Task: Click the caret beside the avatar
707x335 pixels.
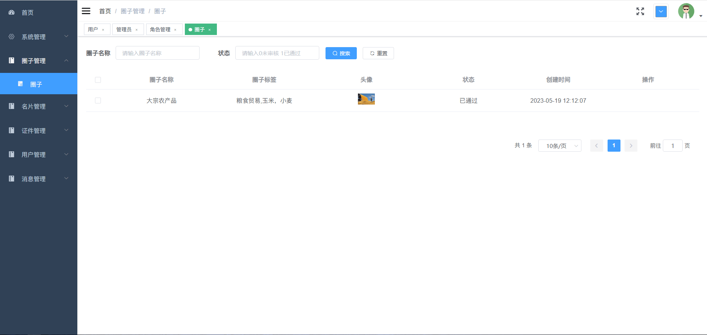Action: 701,16
